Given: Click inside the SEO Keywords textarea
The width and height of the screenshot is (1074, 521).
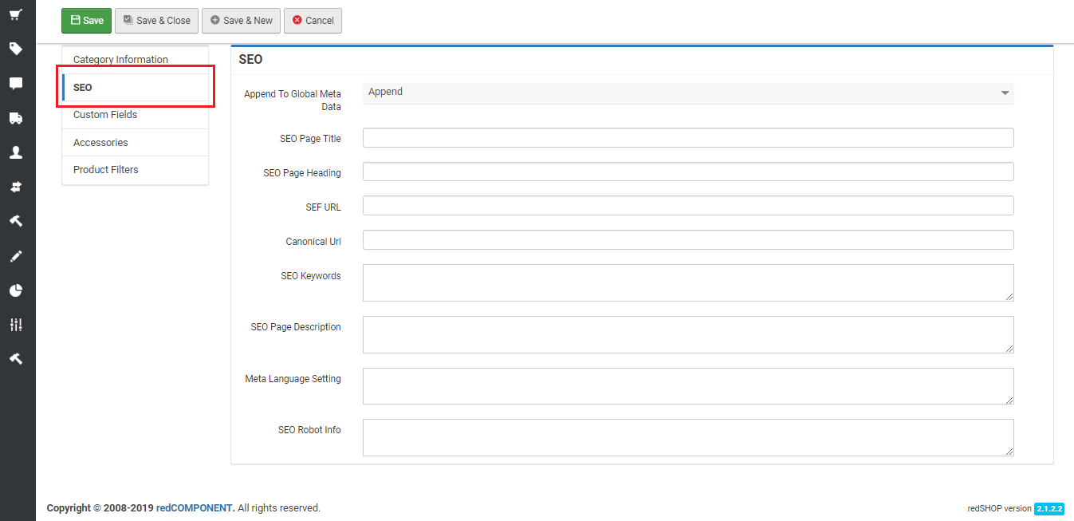Looking at the screenshot, I should 688,283.
